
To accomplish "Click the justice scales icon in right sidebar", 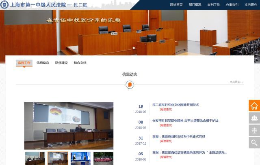I will tap(254, 130).
